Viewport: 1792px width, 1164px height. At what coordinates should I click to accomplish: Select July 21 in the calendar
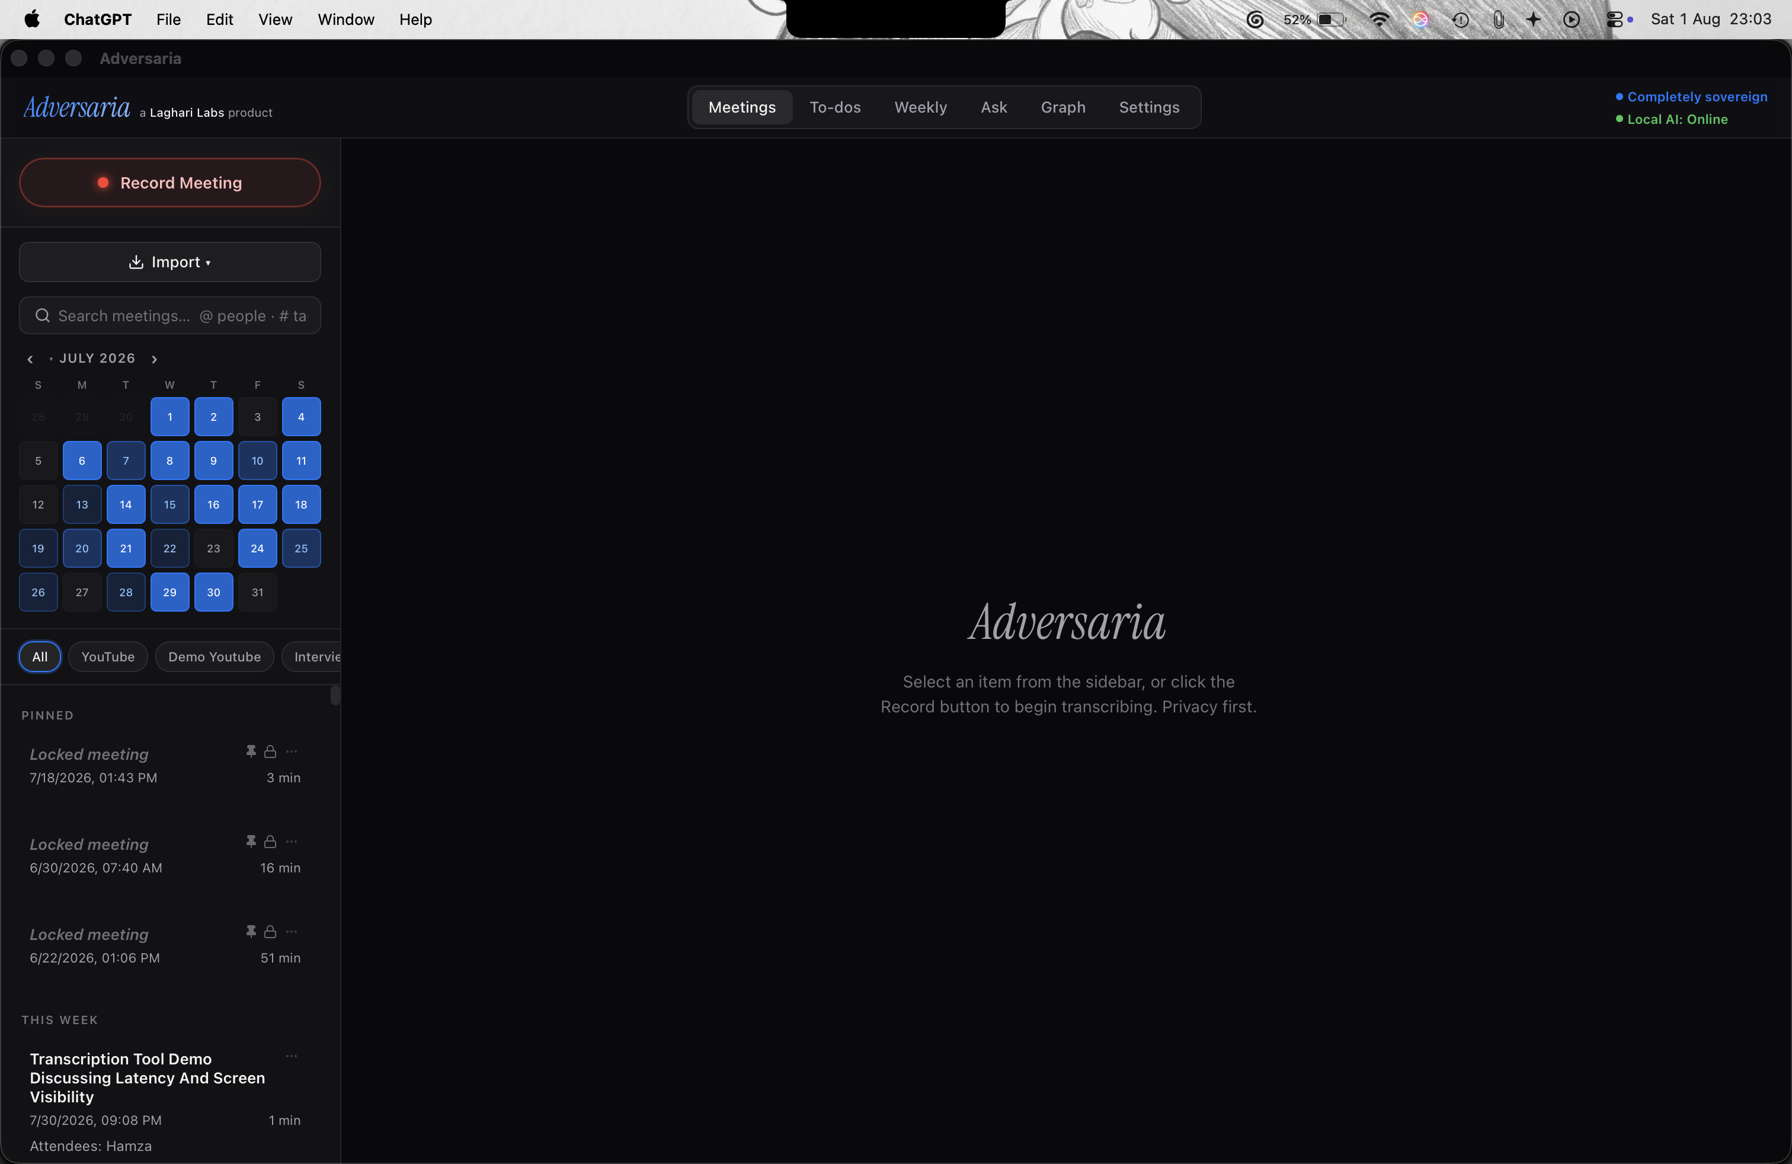point(126,548)
